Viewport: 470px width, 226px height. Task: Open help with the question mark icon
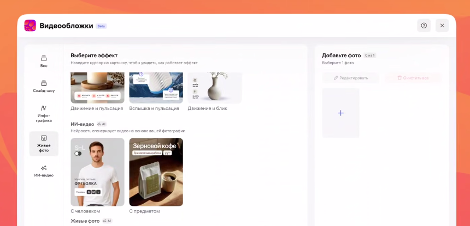[x=424, y=26]
